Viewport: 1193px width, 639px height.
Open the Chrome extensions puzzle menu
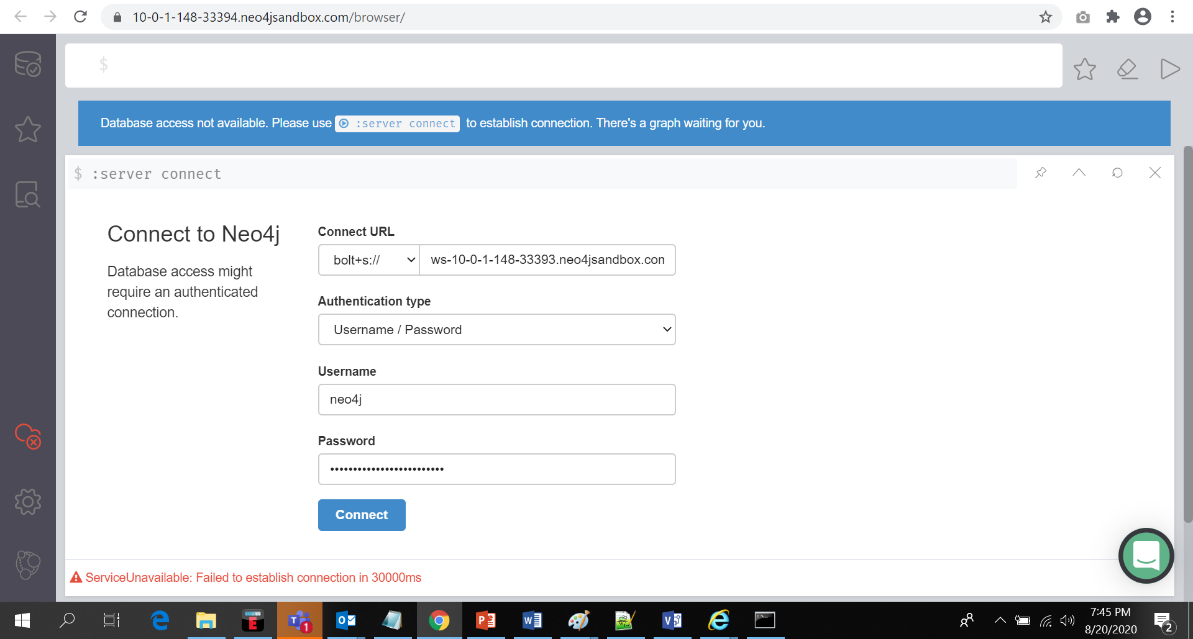[x=1113, y=17]
